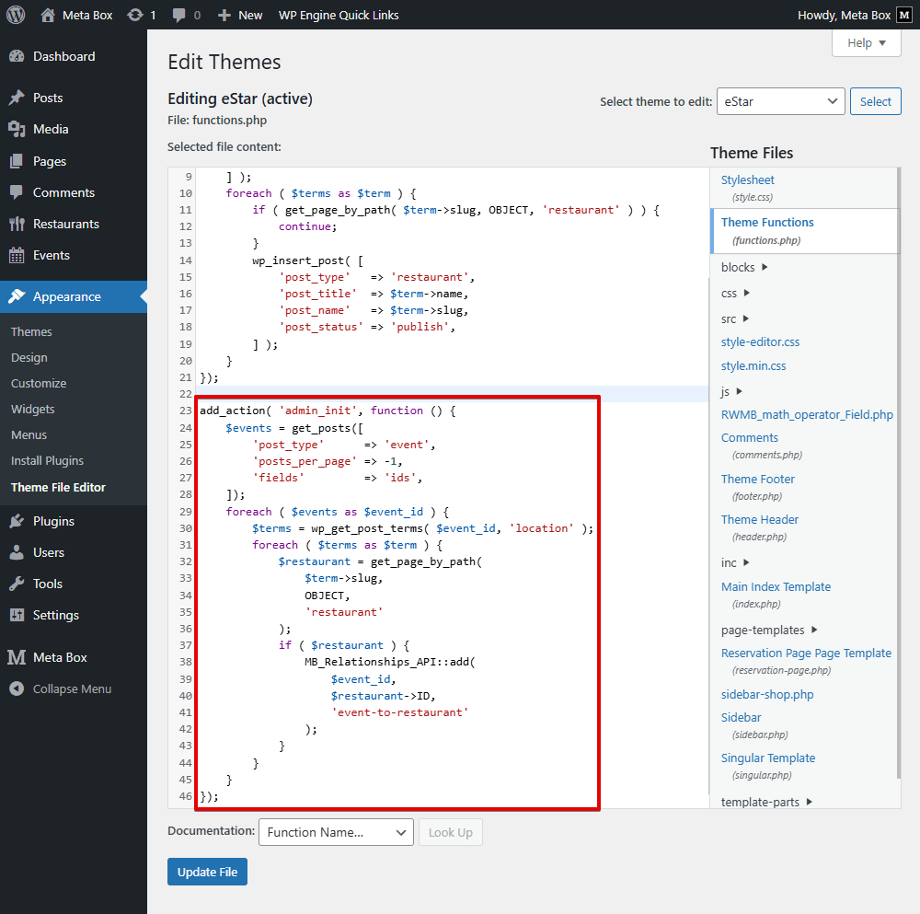
Task: Click the Plugins plug icon
Action: 17,521
